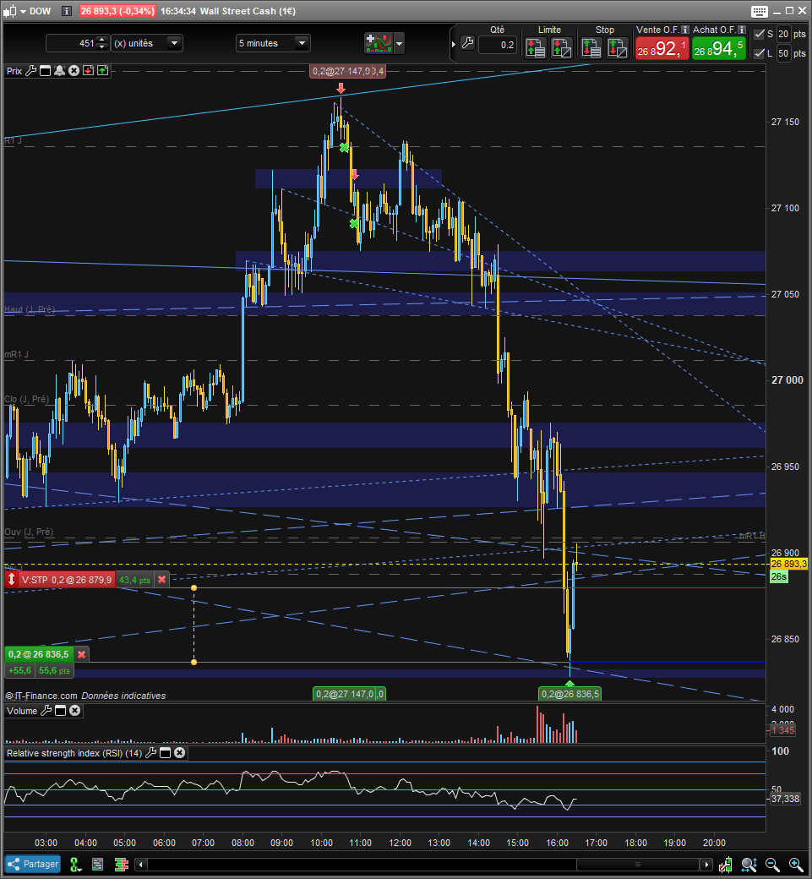Place second Limite order icon
Viewport: 812px width, 879px height.
(x=562, y=48)
